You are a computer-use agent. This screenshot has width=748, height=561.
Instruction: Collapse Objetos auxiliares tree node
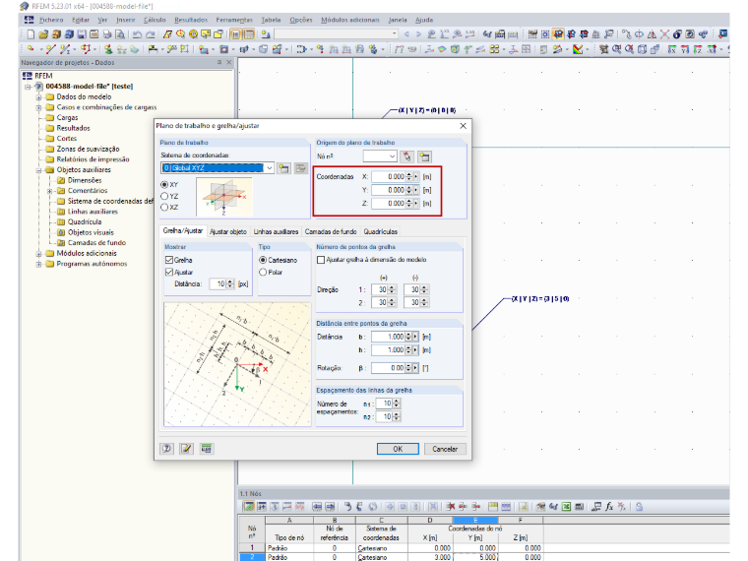pyautogui.click(x=38, y=170)
